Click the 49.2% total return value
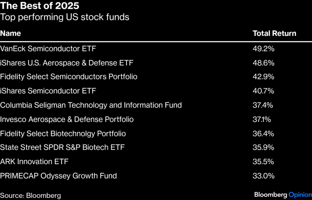The height and width of the screenshot is (200, 312). coord(263,49)
